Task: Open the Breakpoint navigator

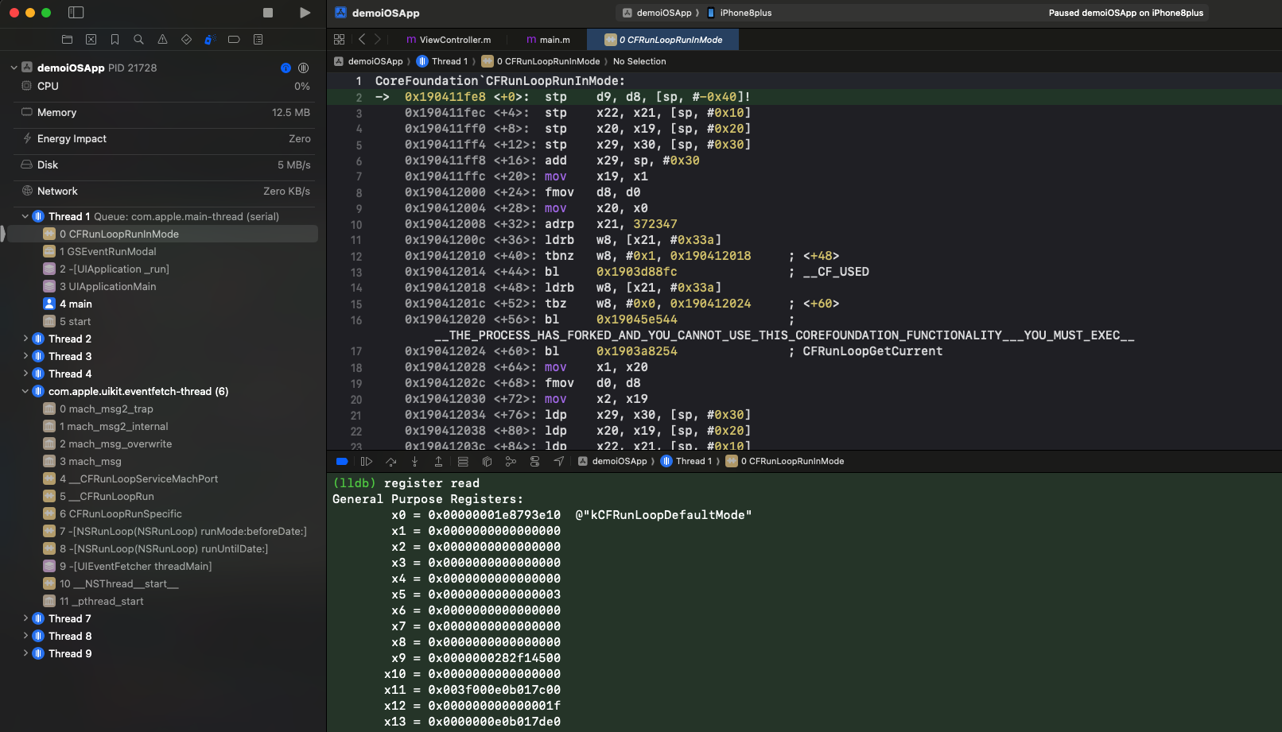Action: (234, 39)
